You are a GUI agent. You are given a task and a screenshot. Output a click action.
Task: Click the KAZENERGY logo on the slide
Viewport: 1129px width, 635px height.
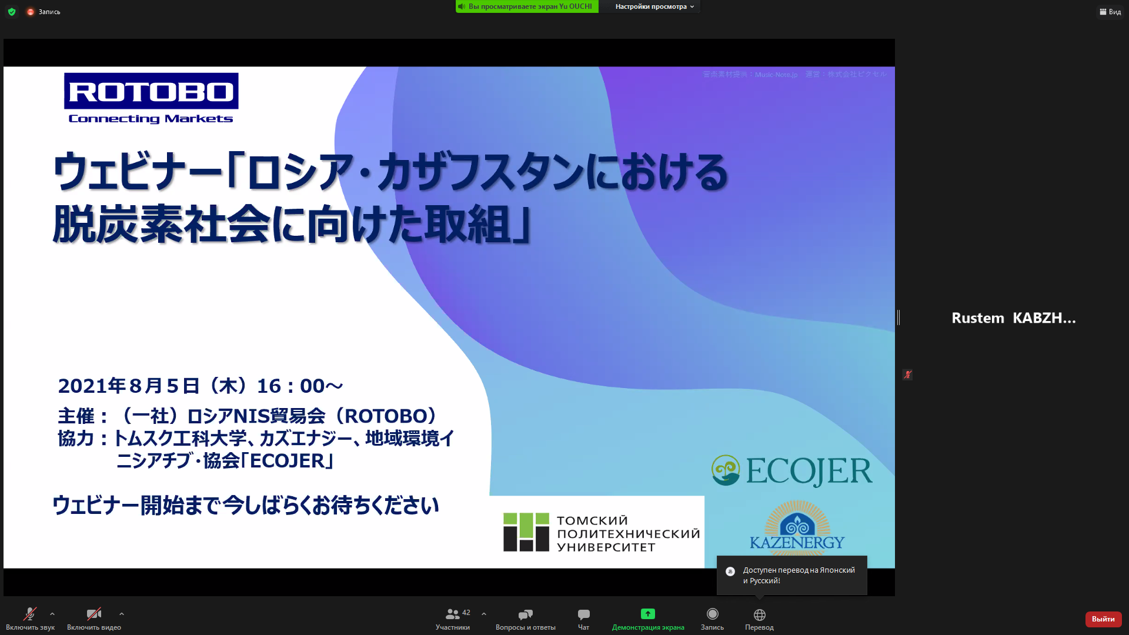pos(797,528)
